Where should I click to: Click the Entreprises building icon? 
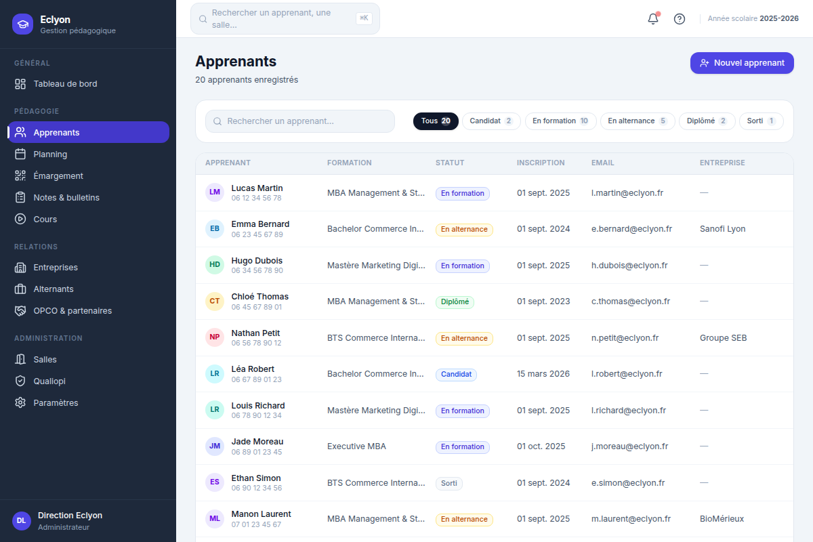(x=20, y=267)
